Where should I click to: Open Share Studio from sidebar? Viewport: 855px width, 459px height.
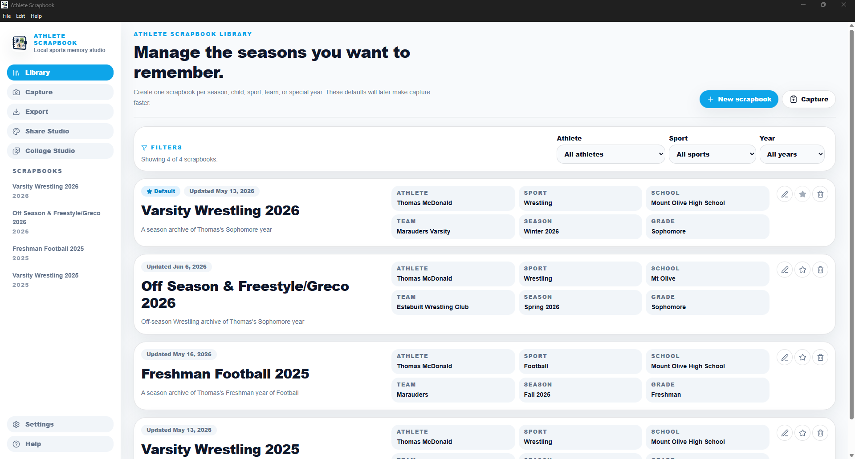click(x=60, y=131)
